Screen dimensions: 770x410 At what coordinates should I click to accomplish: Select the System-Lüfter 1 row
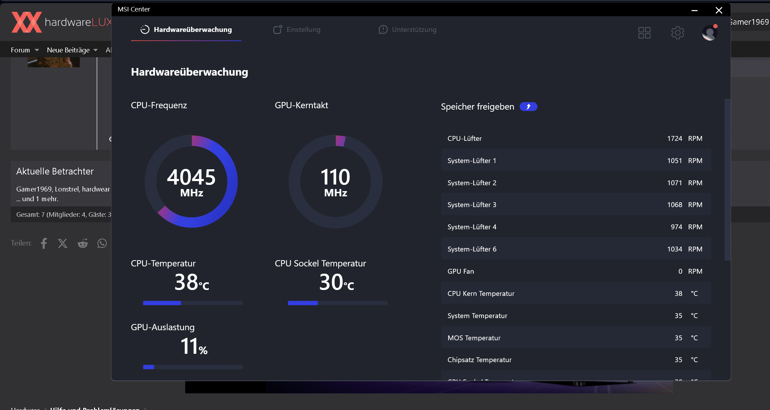576,161
